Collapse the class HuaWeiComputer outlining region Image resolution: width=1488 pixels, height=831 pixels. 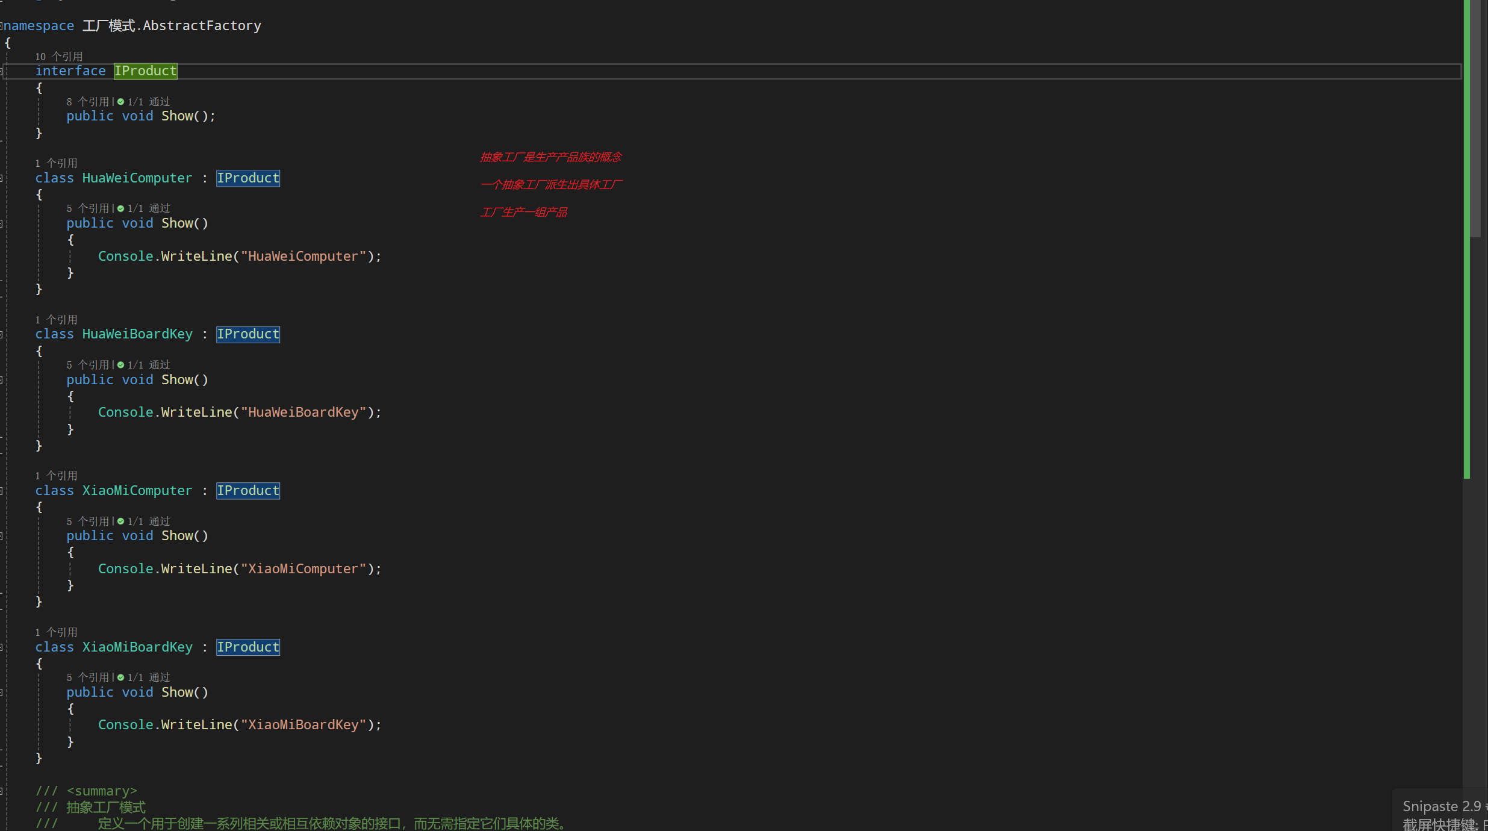tap(1, 178)
